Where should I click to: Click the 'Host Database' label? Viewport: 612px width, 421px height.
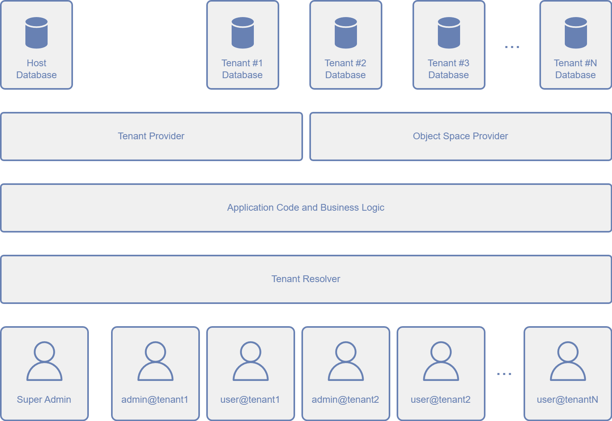click(36, 69)
